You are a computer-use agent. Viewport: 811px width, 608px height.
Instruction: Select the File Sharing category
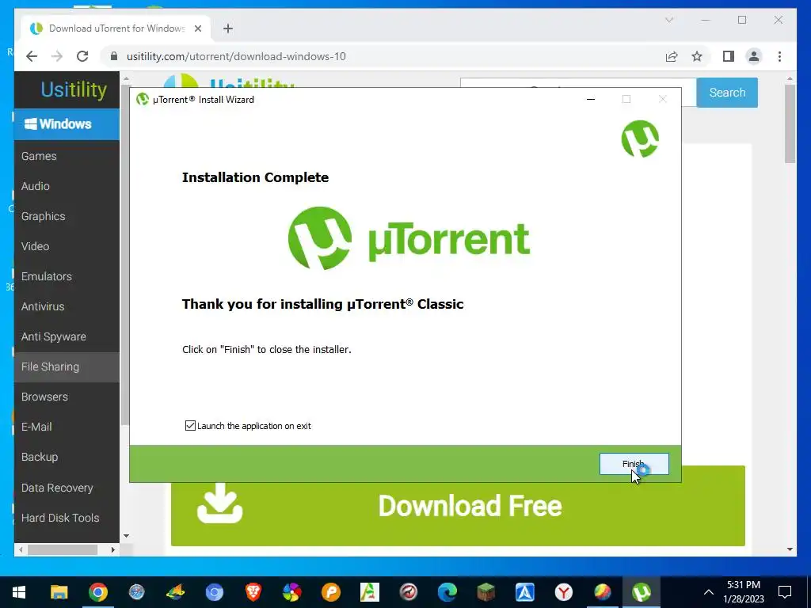click(x=67, y=367)
